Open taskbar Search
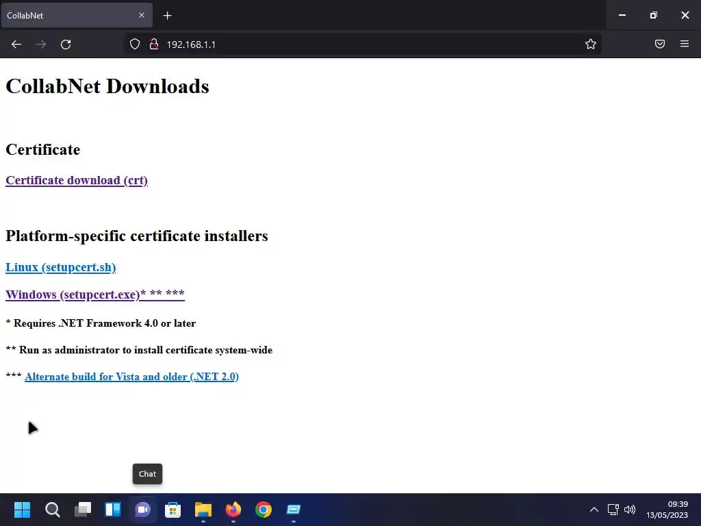 pos(52,510)
